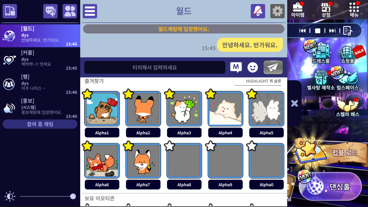The height and width of the screenshot is (207, 368).
Task: Collapse side panel with the X tab
Action: click(x=294, y=103)
